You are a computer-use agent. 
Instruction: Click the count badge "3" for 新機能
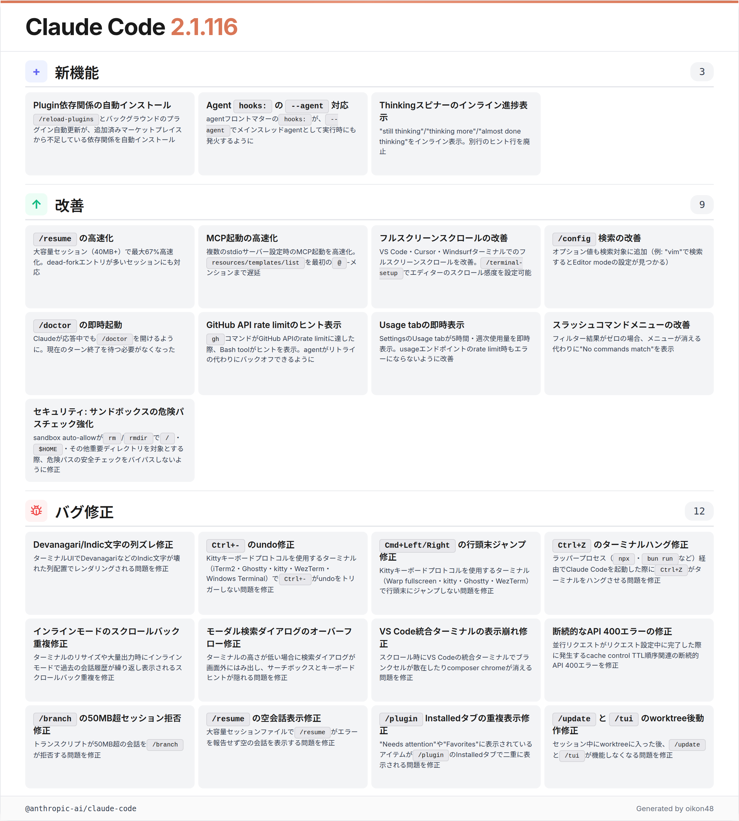click(x=702, y=72)
